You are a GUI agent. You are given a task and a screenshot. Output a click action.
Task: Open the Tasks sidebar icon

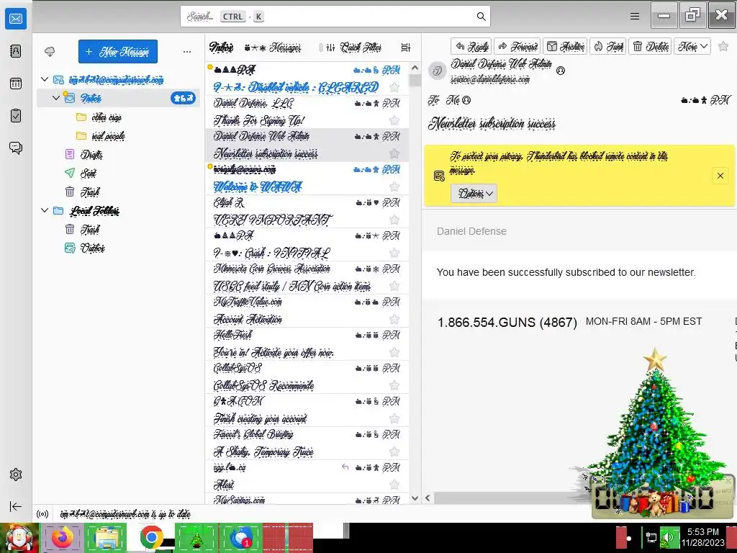16,116
